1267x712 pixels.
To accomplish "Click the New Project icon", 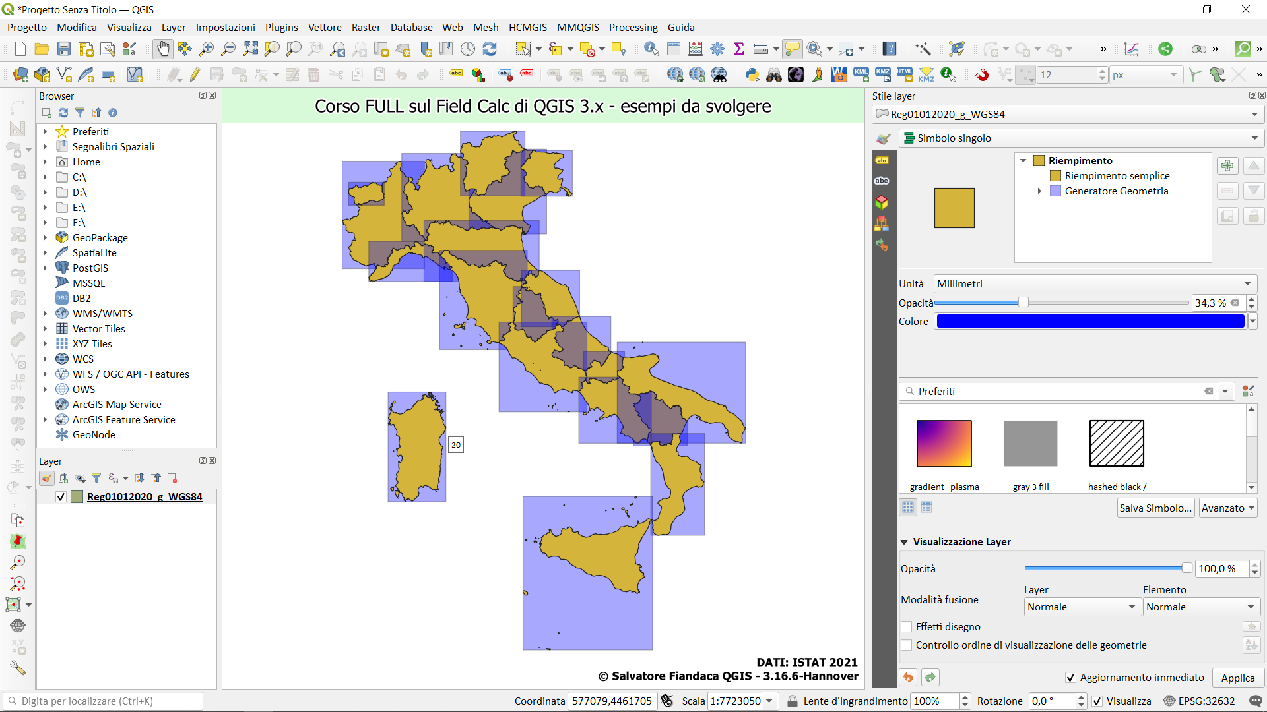I will (20, 49).
